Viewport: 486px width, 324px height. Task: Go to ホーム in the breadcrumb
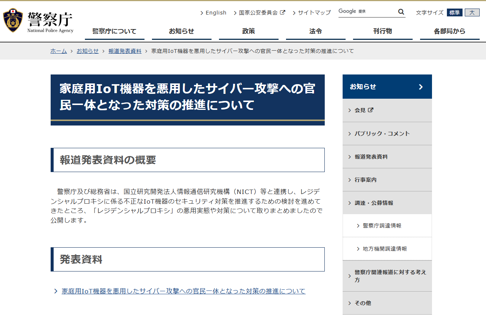pos(58,51)
